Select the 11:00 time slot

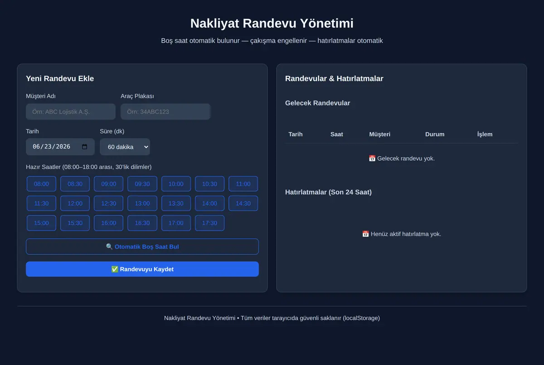click(x=243, y=184)
